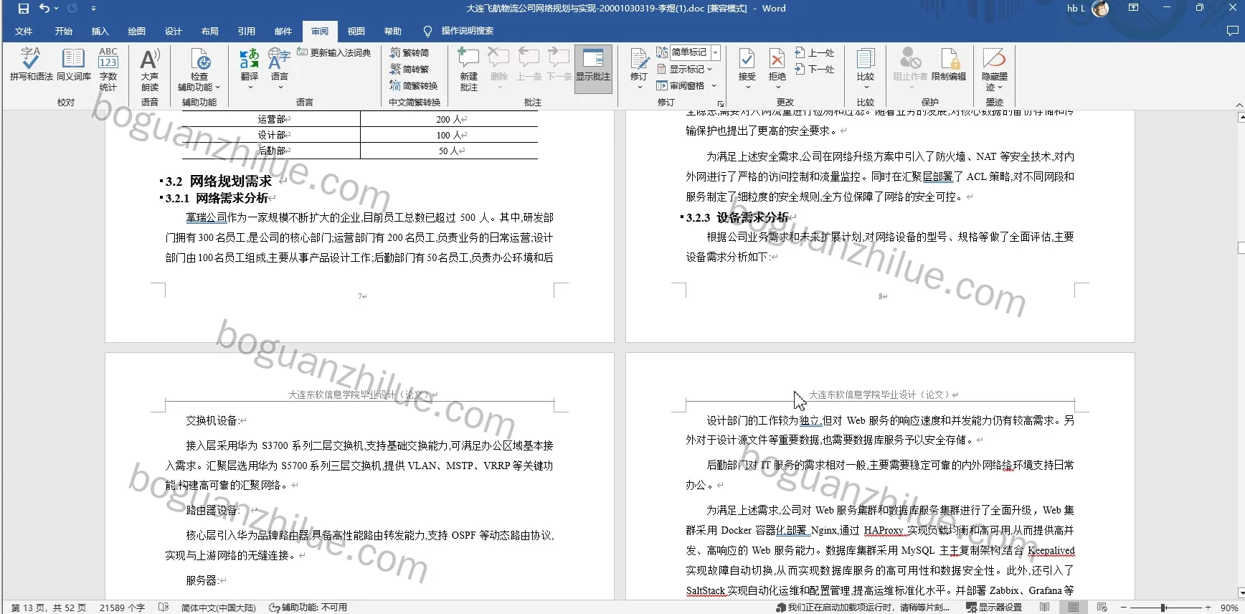The height and width of the screenshot is (614, 1245).
Task: Switch to read mode view in status bar
Action: [x=1044, y=607]
